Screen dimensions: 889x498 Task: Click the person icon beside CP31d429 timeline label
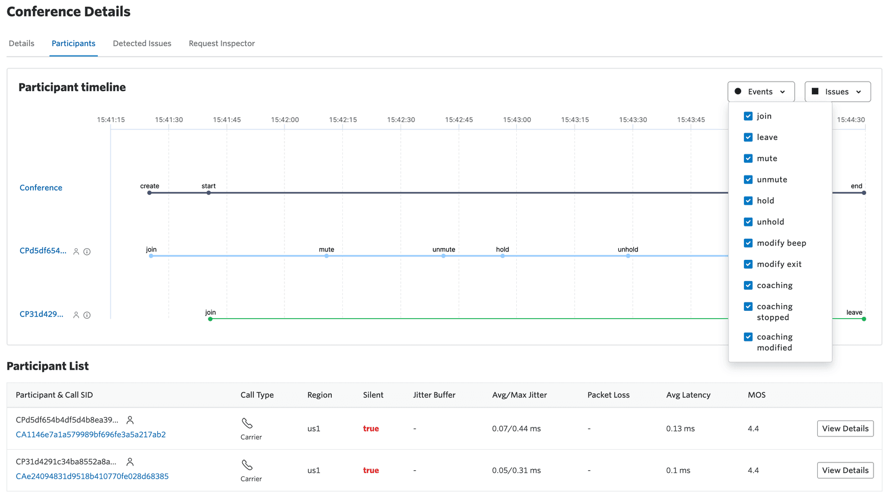pos(76,315)
